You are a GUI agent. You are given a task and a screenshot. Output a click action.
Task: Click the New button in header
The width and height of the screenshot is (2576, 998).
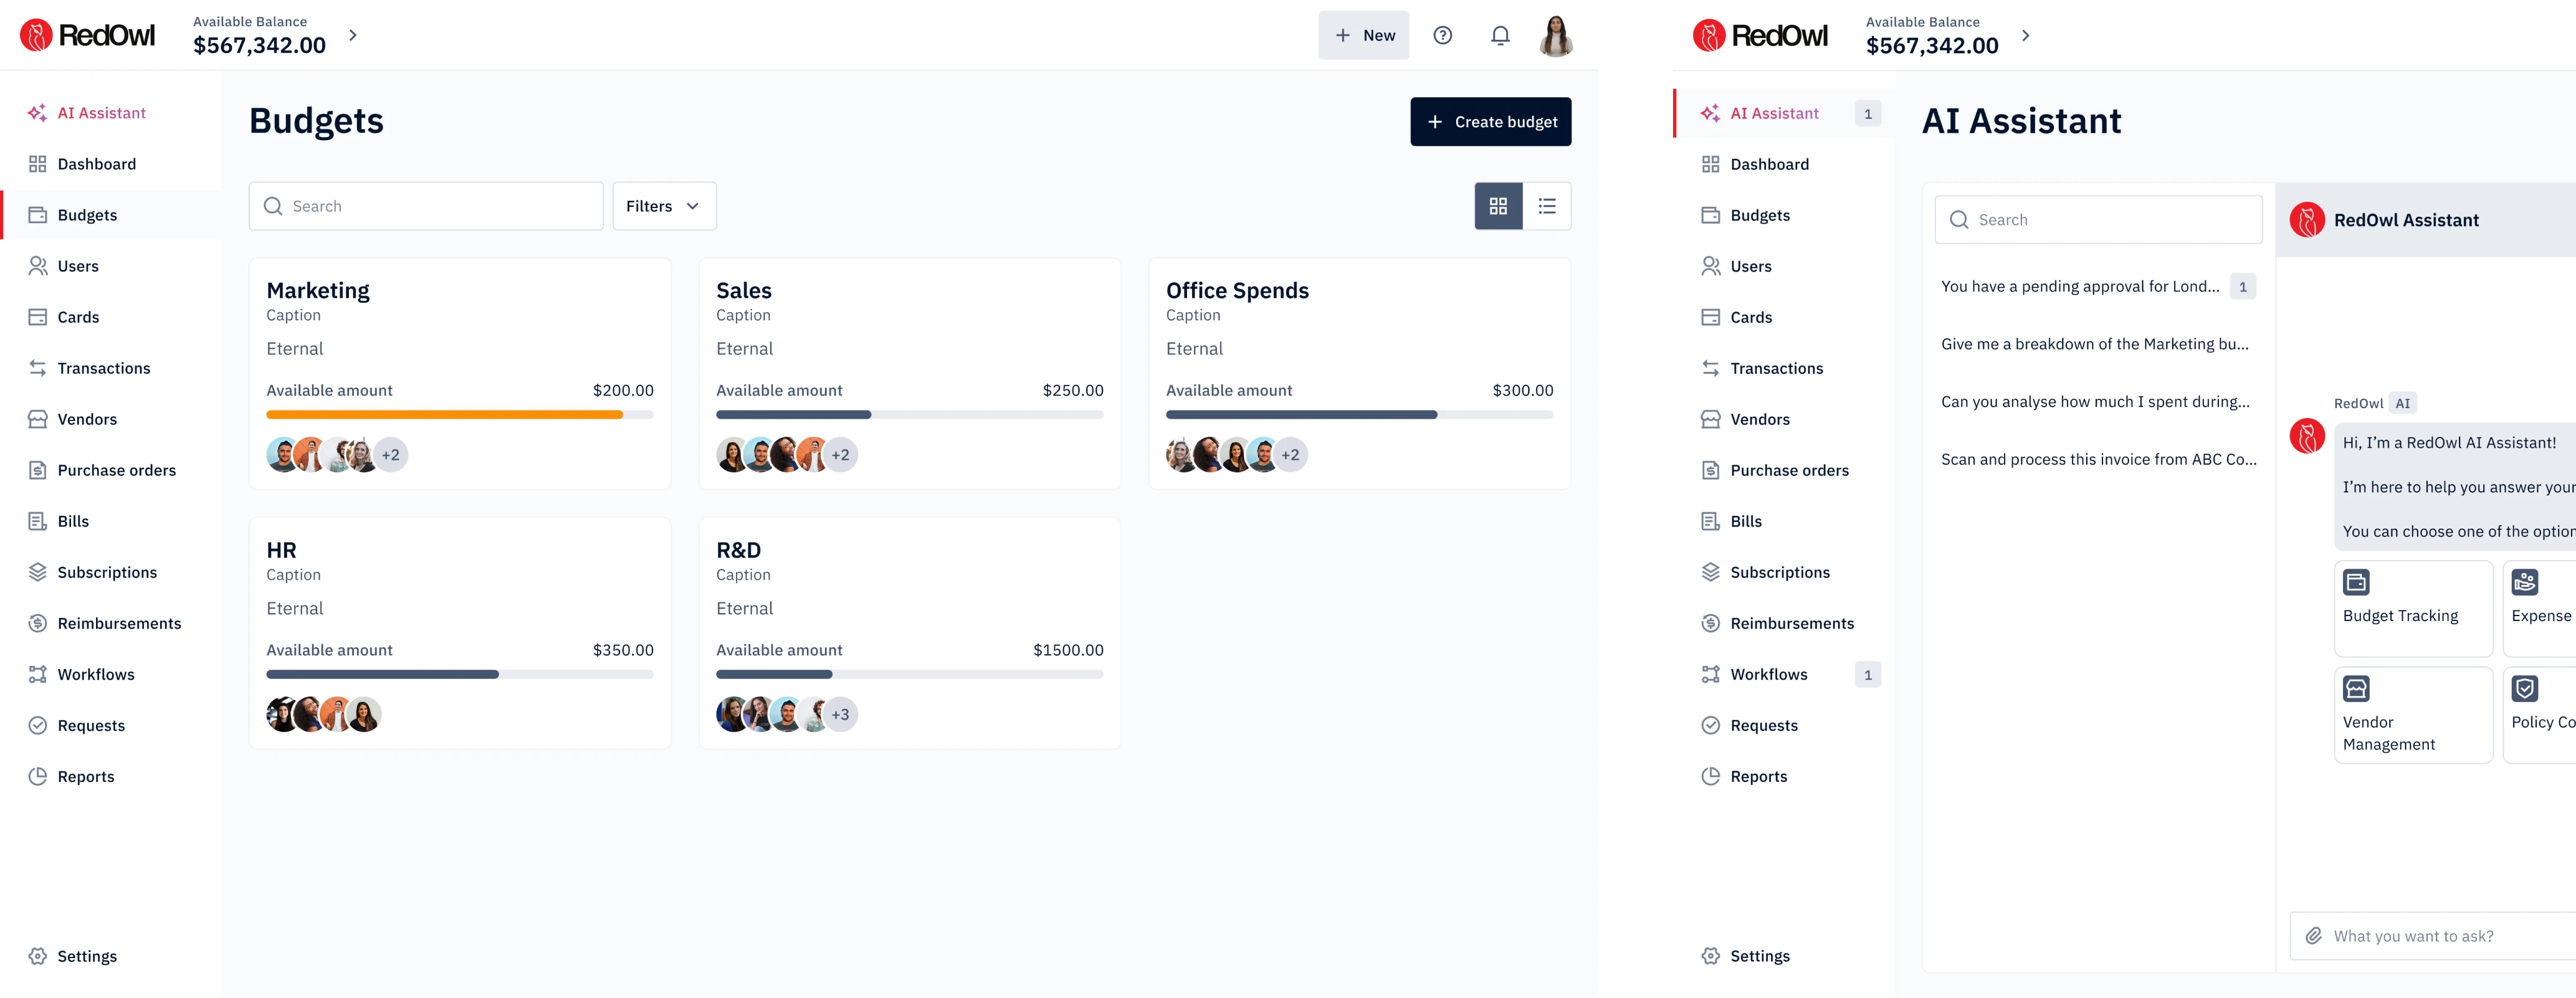[x=1363, y=36]
